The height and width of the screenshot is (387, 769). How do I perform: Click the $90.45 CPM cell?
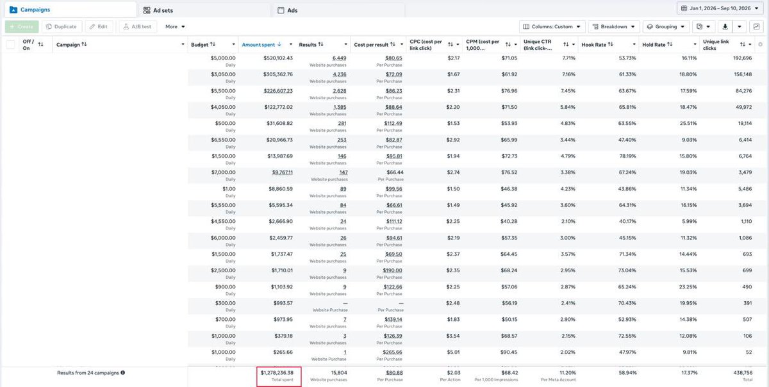click(509, 352)
